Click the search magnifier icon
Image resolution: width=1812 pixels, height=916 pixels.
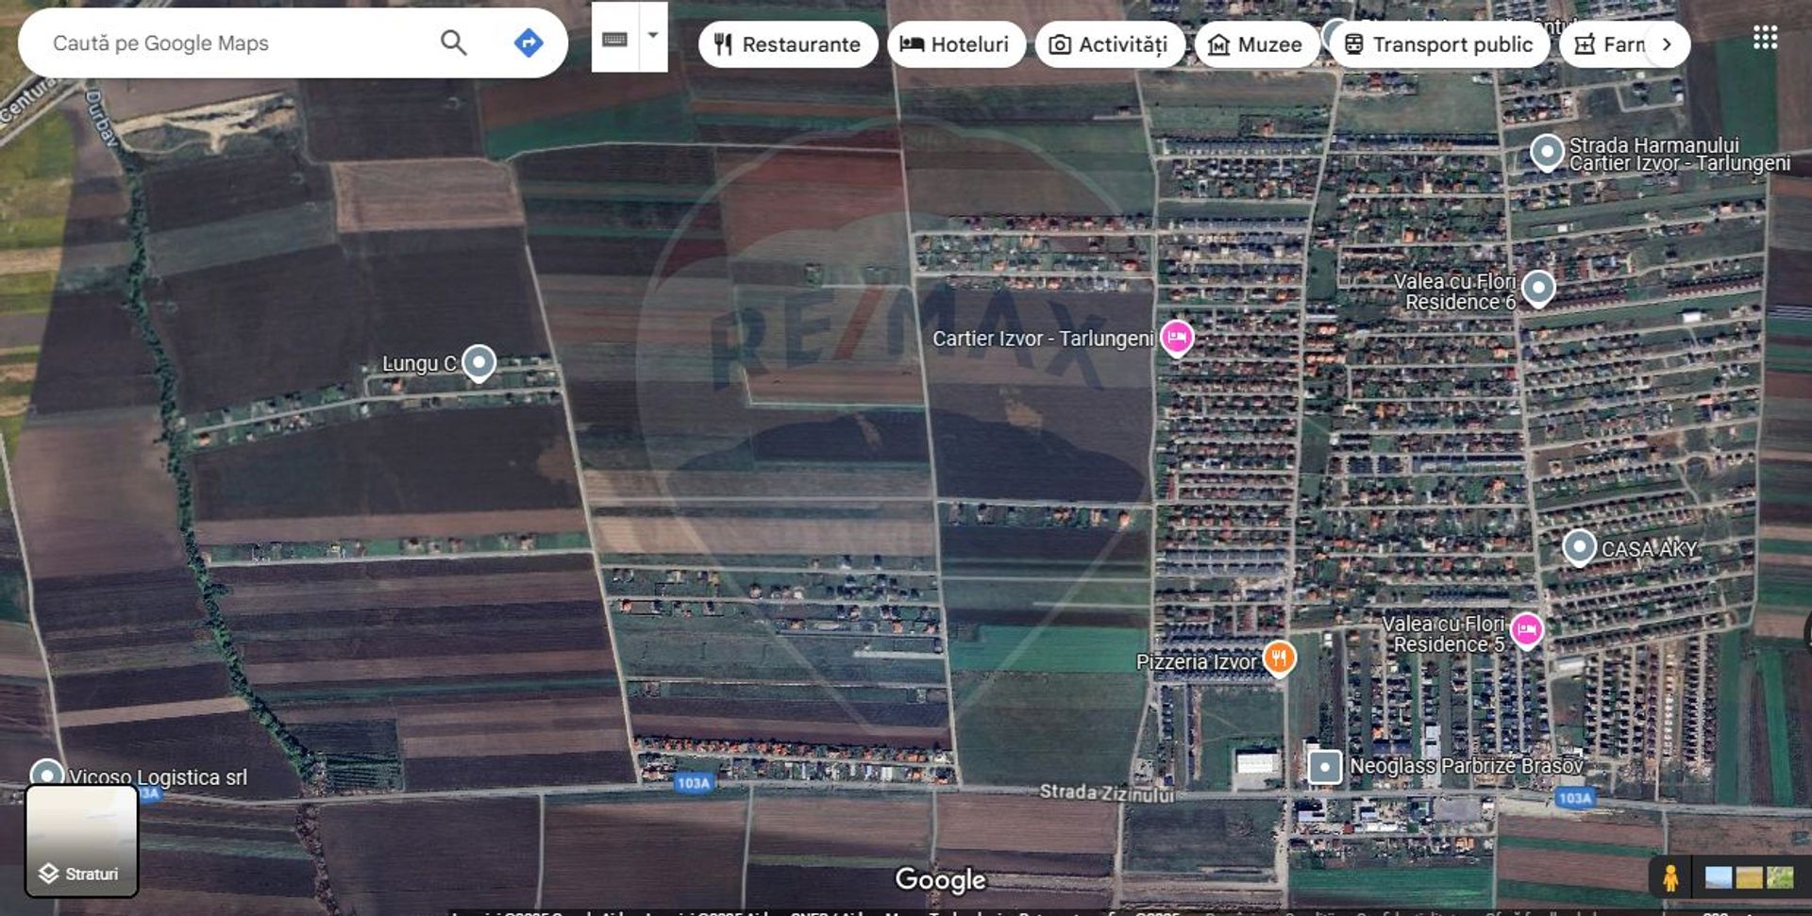(453, 42)
